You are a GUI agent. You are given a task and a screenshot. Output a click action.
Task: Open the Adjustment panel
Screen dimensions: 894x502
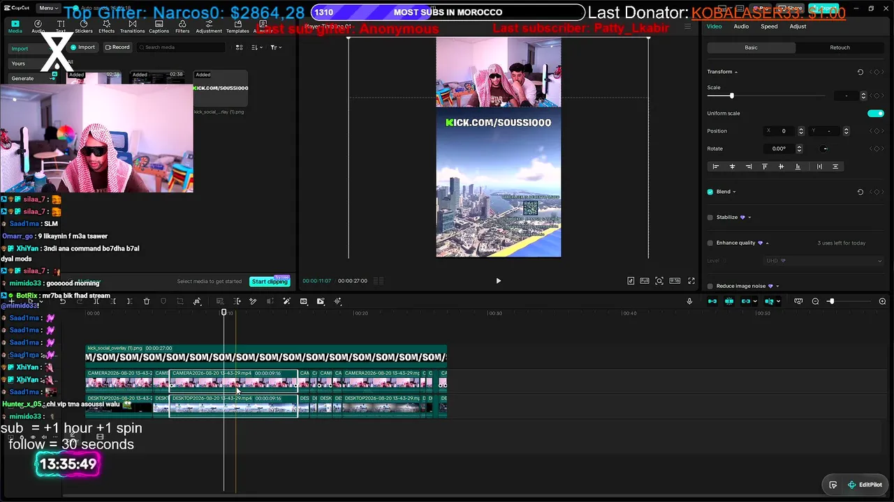209,26
